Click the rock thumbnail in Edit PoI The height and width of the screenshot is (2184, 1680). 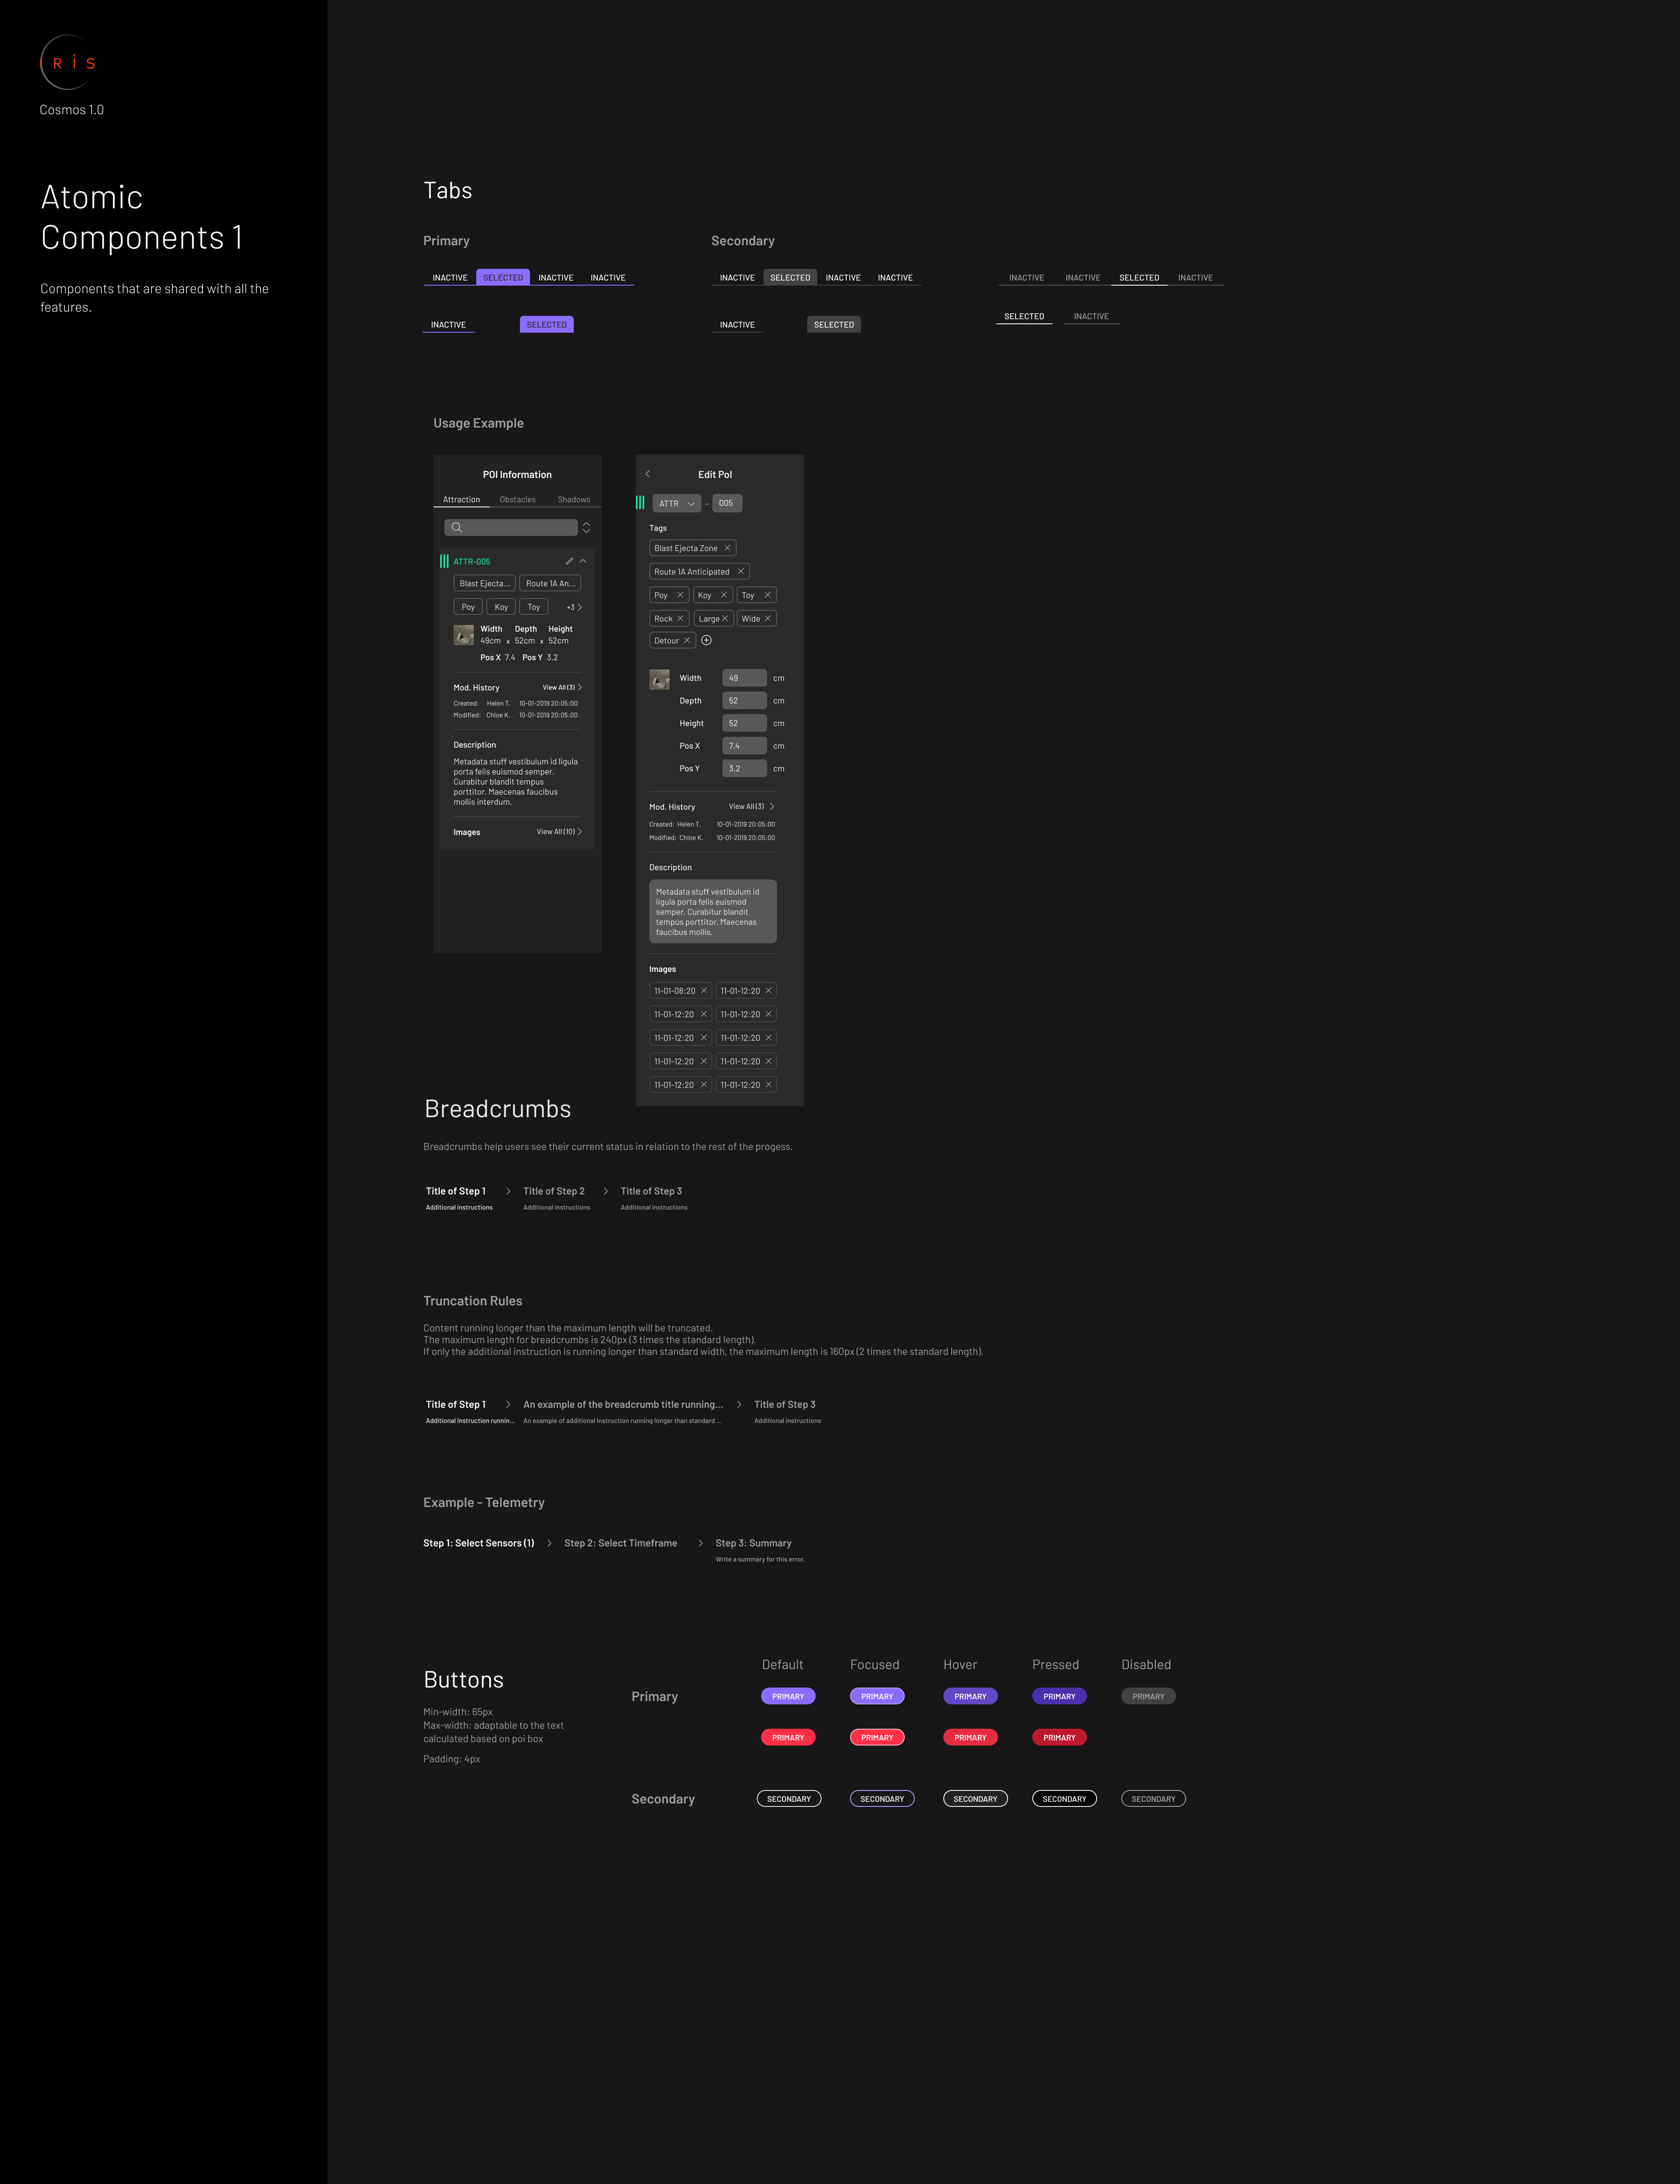tap(659, 679)
